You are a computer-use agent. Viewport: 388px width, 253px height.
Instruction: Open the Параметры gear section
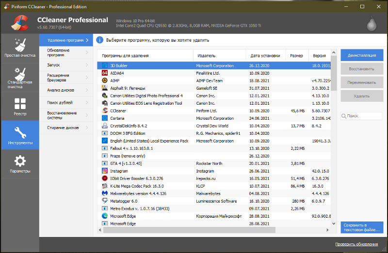[x=20, y=164]
